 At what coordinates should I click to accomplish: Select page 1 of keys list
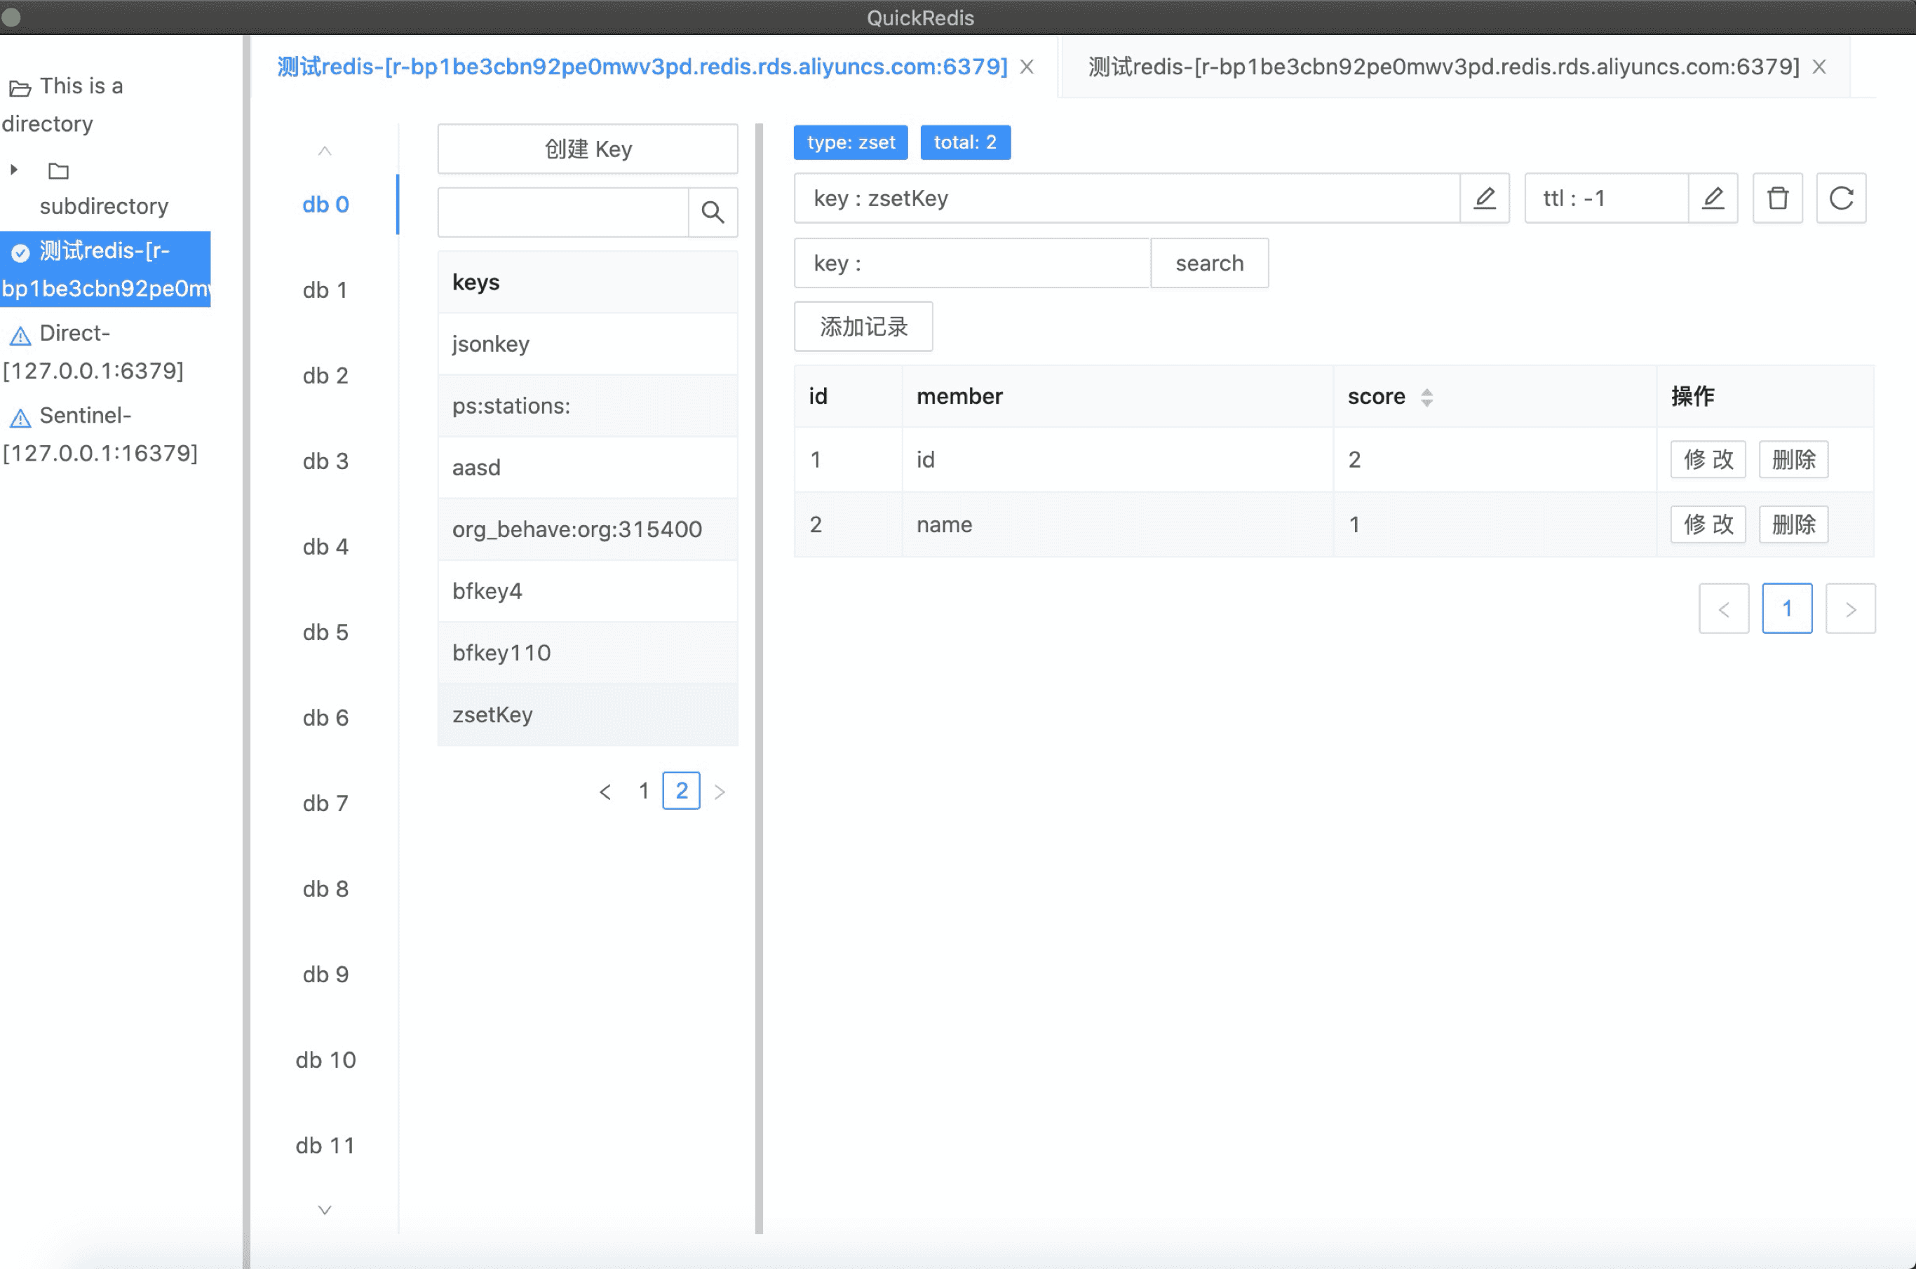click(644, 791)
